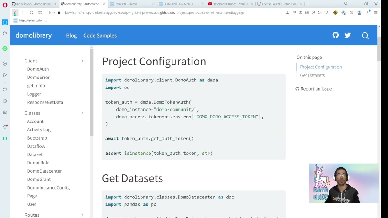This screenshot has width=388, height=218.
Task: Click the domolibrary site title
Action: pos(34,35)
